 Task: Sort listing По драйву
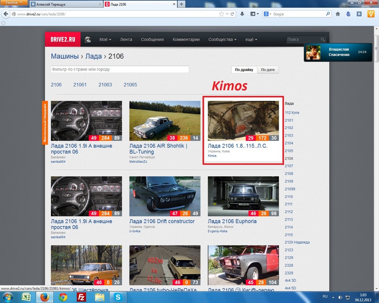pos(244,69)
